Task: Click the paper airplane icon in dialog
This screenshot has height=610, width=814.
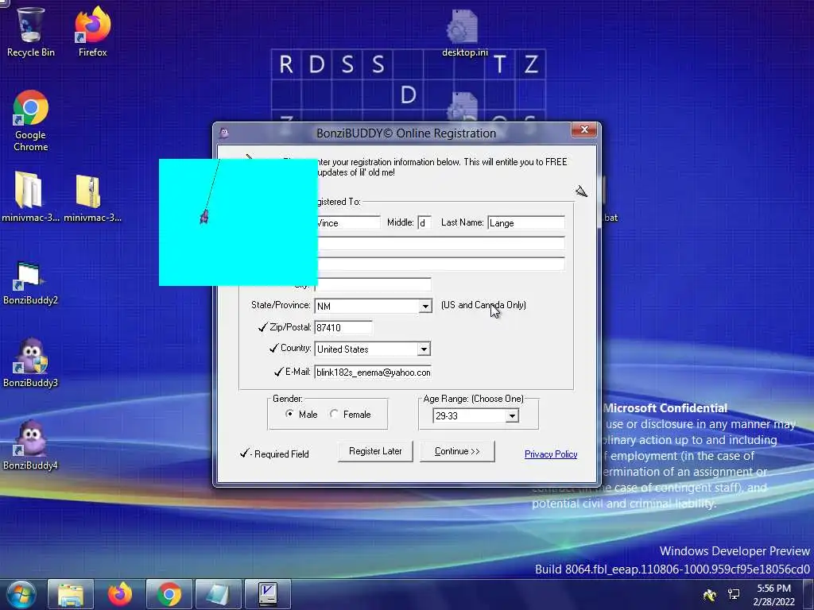Action: click(581, 191)
